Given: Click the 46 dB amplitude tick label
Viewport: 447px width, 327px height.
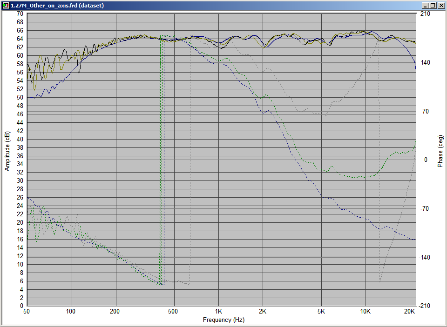Looking at the screenshot, I should pyautogui.click(x=20, y=114).
